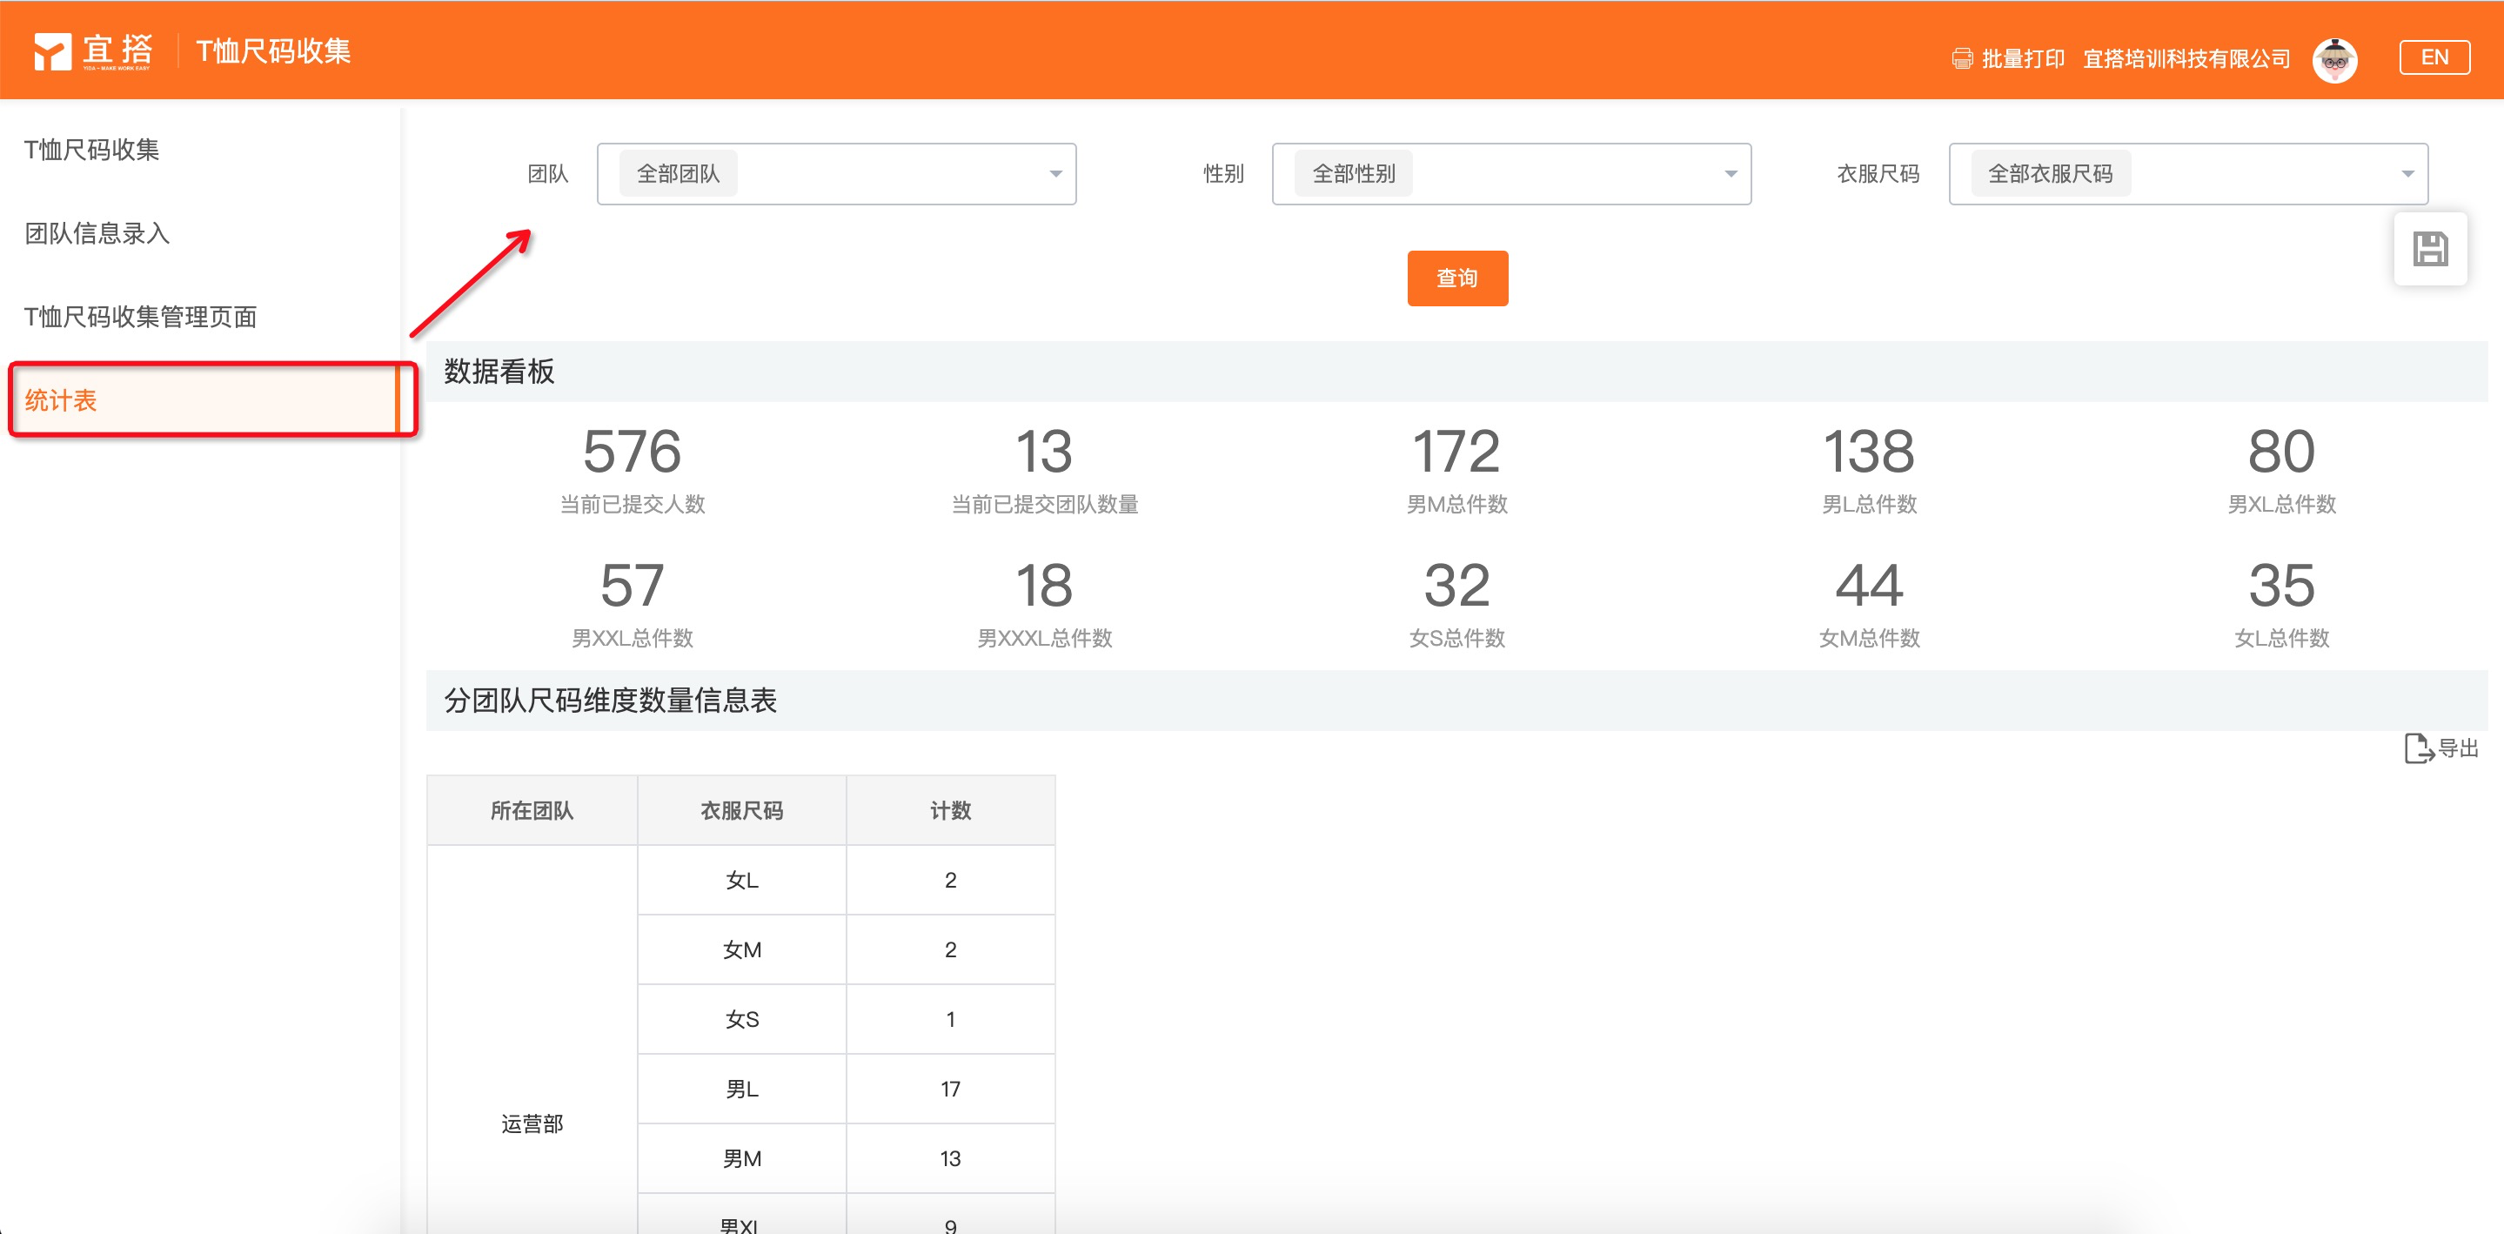Click 宜搭培训科技有限公司 company name link

pos(2186,59)
